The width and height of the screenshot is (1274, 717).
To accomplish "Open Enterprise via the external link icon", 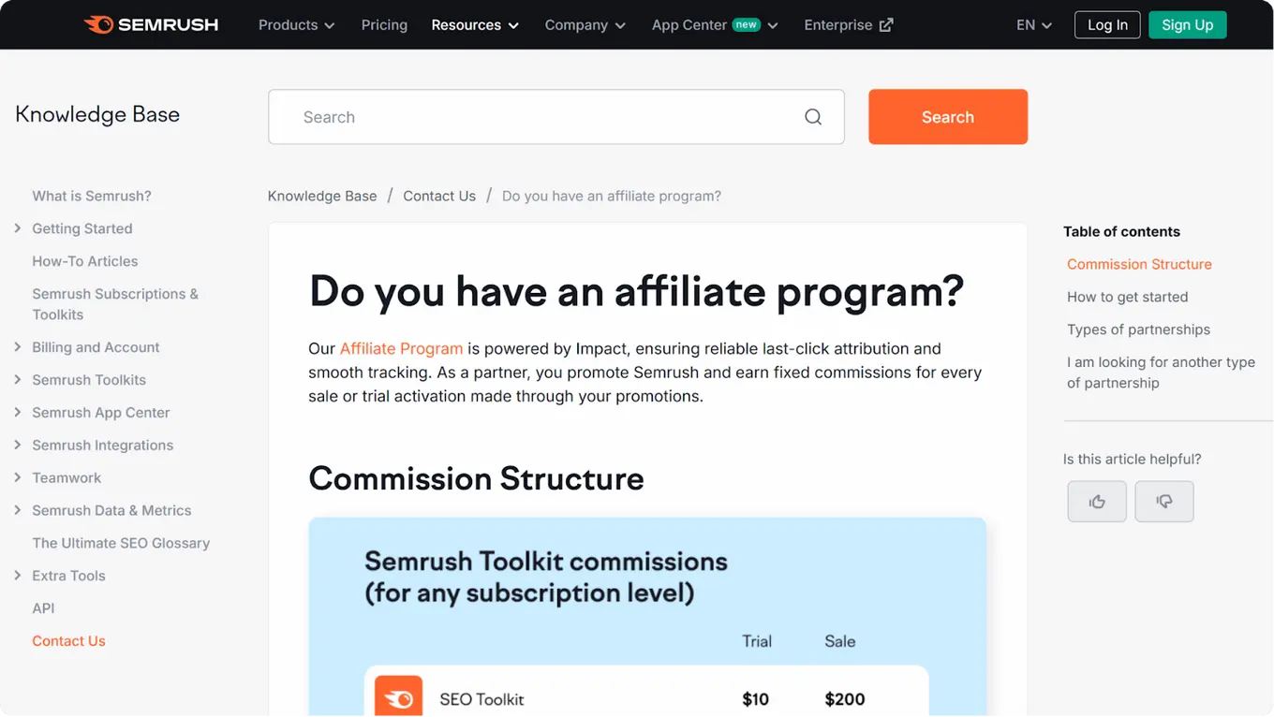I will coord(884,24).
